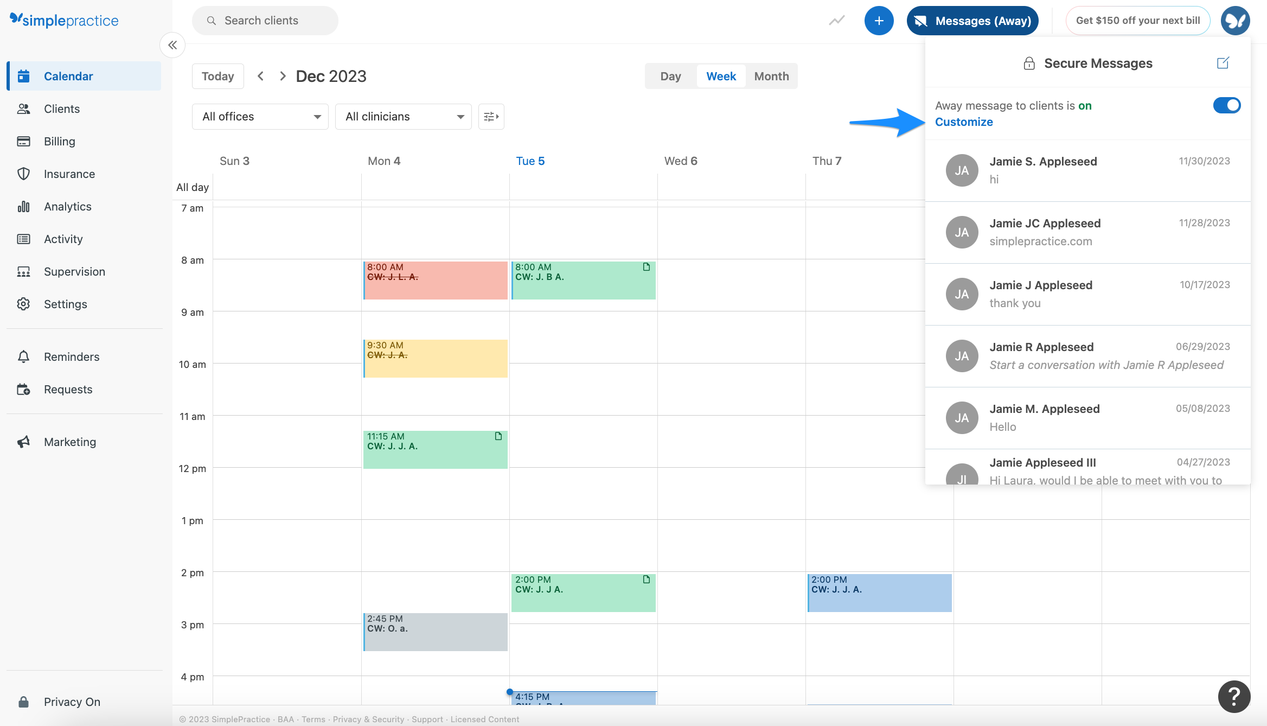Click the Search clients field
This screenshot has height=726, width=1267.
tap(265, 21)
